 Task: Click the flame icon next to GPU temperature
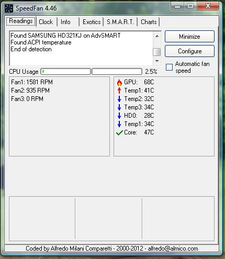pos(119,82)
